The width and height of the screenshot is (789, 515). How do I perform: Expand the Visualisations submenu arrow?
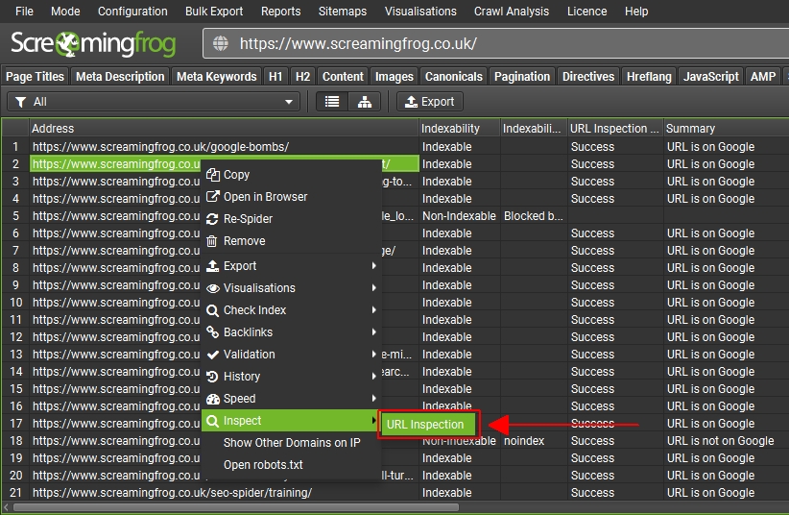[x=374, y=287]
